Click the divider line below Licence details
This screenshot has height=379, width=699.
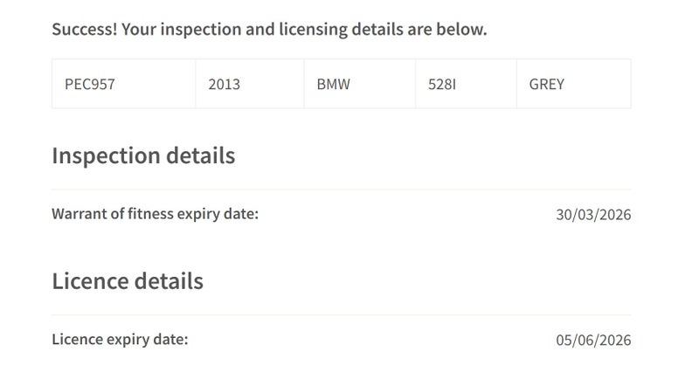pyautogui.click(x=341, y=315)
